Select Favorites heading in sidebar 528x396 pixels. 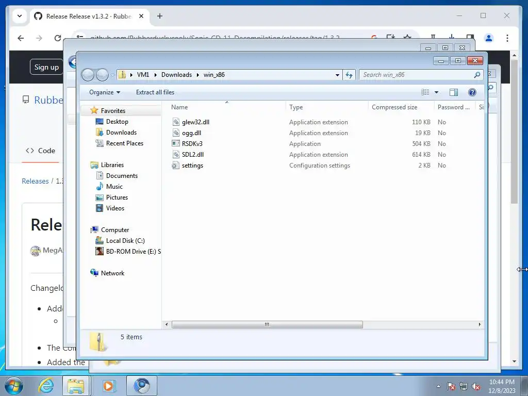[113, 110]
